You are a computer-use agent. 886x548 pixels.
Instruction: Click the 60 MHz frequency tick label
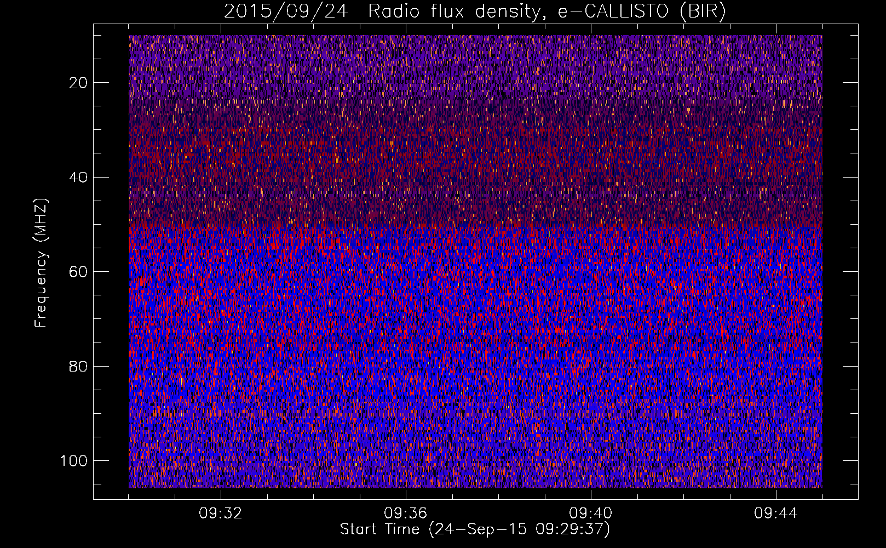pyautogui.click(x=79, y=272)
